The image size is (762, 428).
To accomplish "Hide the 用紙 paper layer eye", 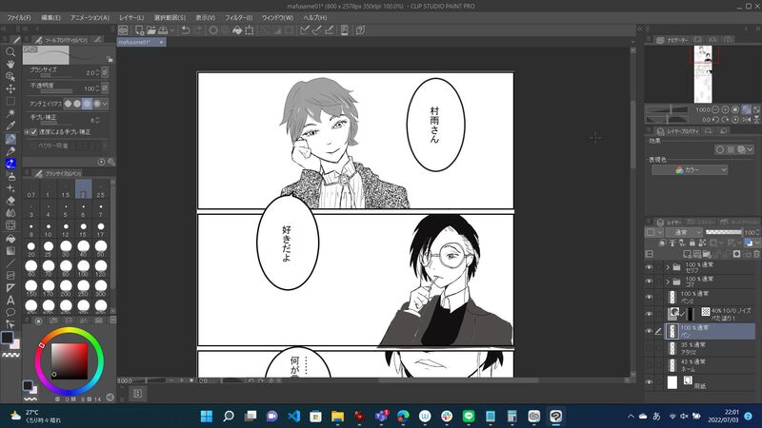I will (x=650, y=382).
